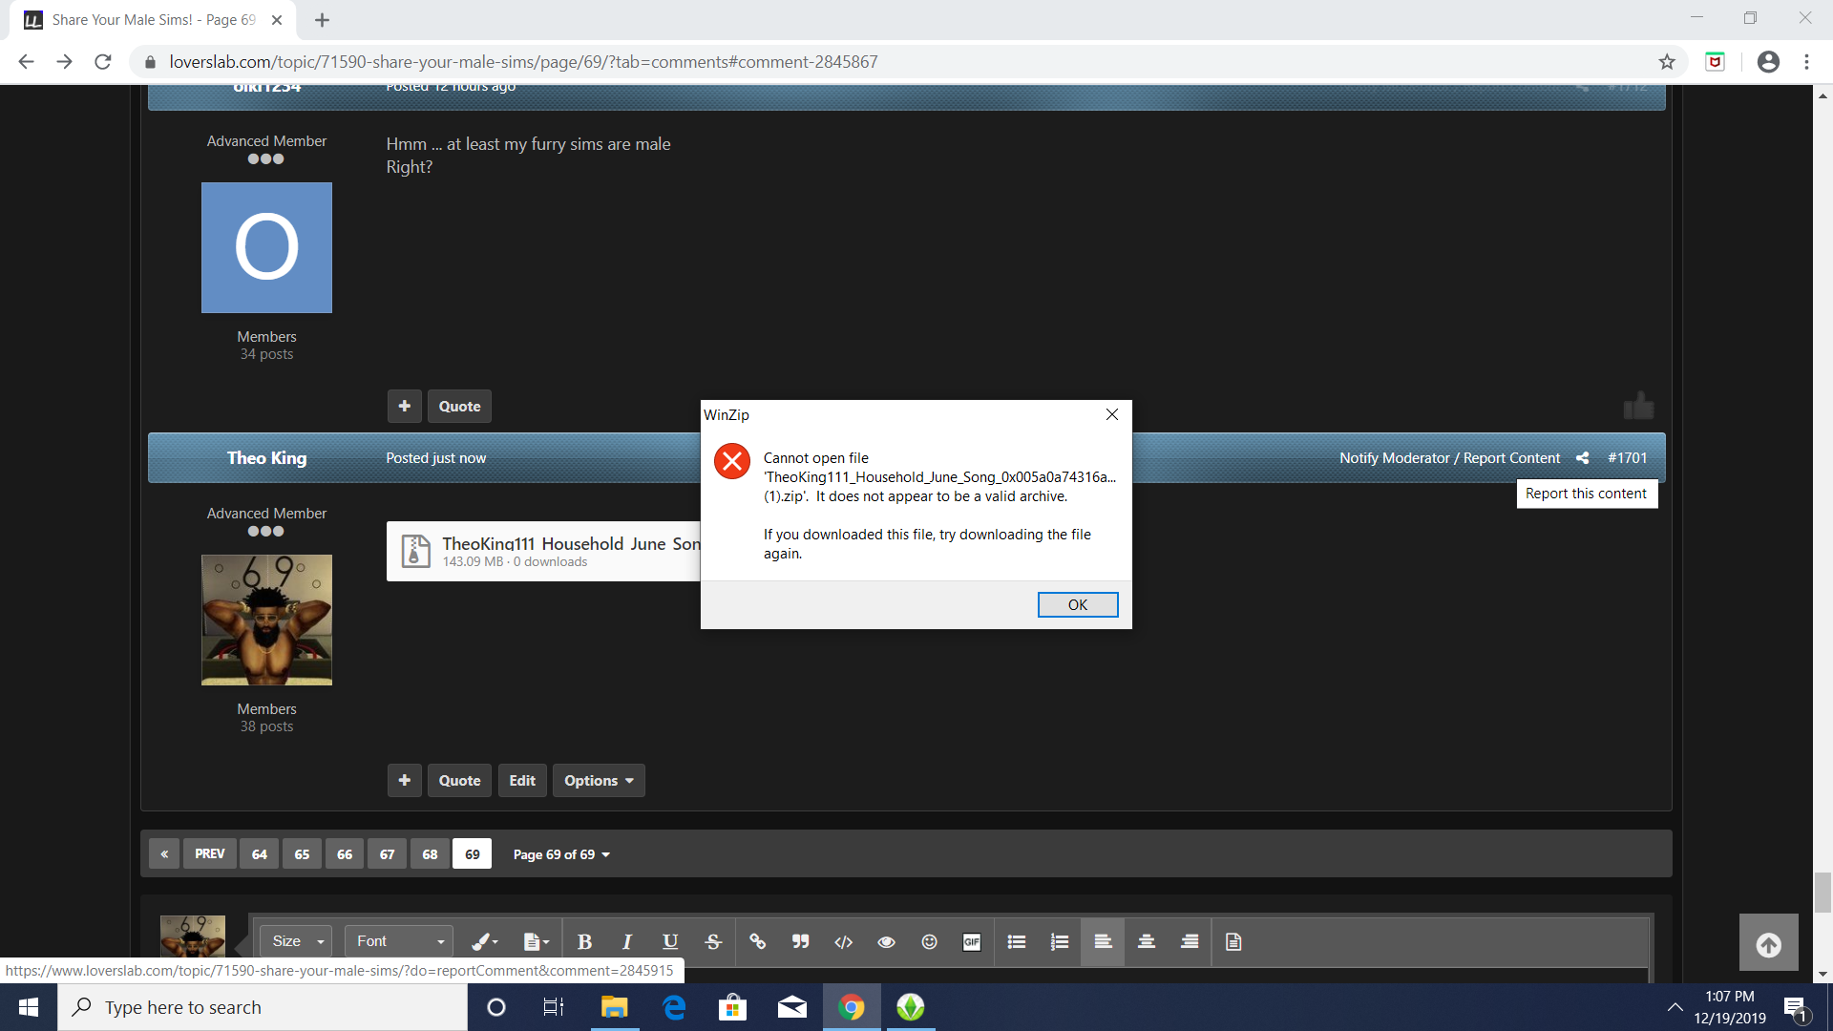Go back in Chrome browser history
The width and height of the screenshot is (1833, 1031).
(x=26, y=62)
